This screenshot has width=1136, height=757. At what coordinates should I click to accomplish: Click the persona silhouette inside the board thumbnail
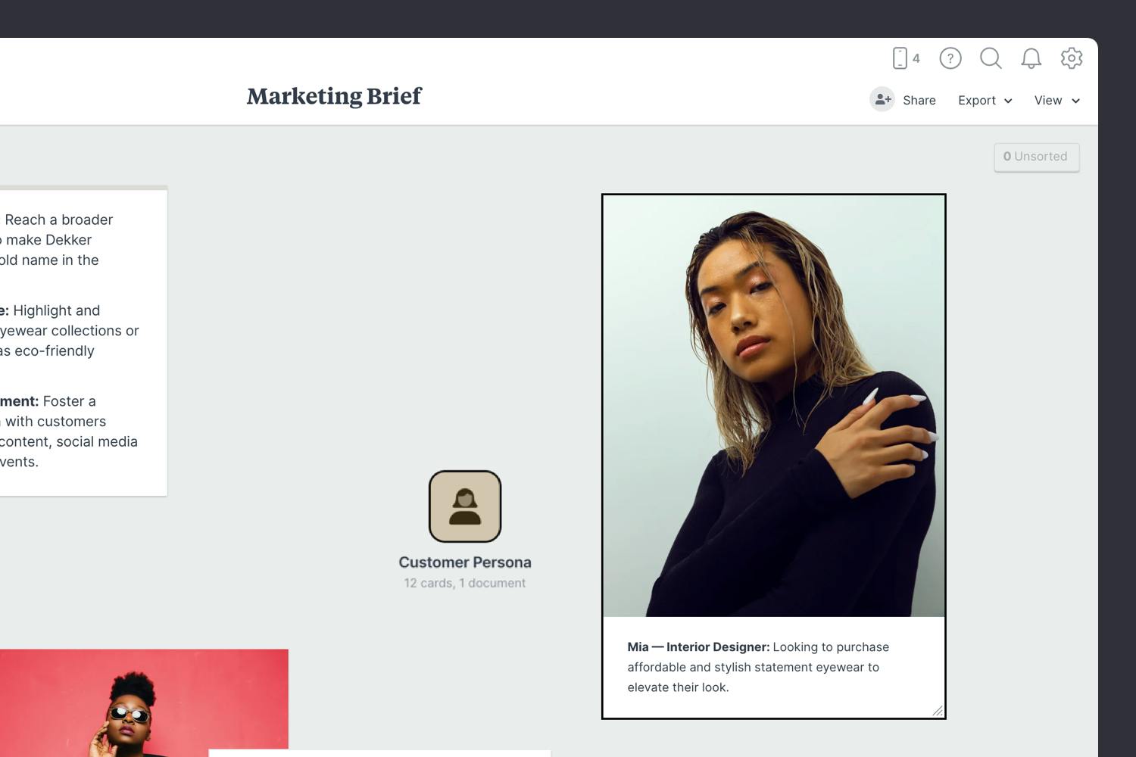(465, 506)
